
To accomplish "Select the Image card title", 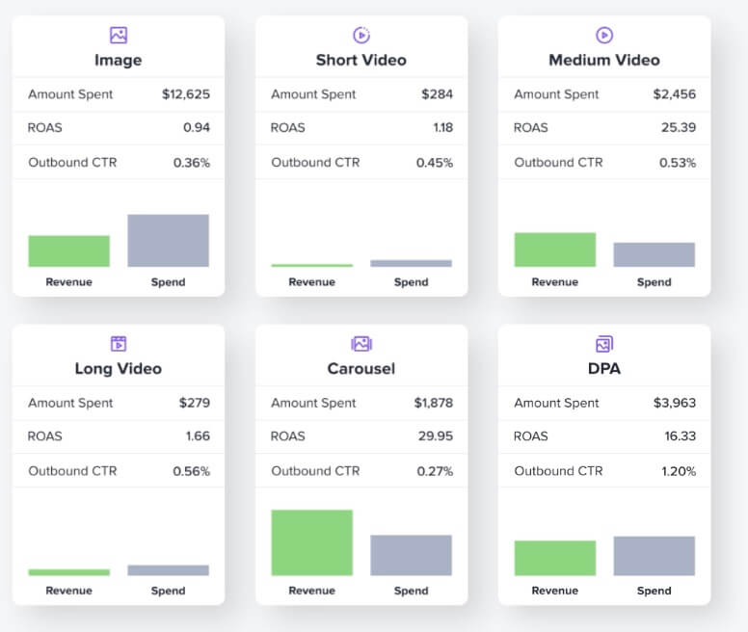I will pos(119,60).
